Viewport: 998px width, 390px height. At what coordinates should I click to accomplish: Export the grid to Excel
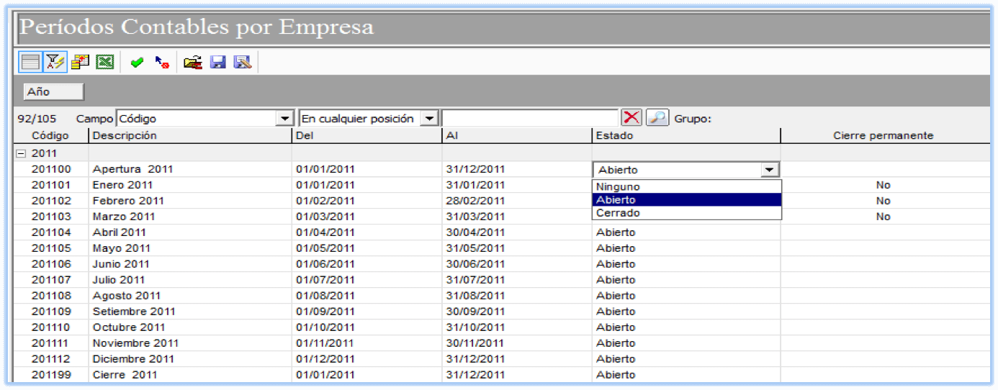(x=105, y=63)
